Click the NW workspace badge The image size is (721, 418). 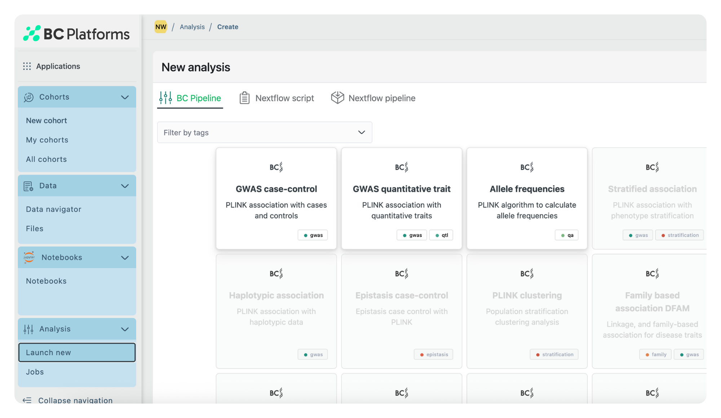[x=161, y=27]
